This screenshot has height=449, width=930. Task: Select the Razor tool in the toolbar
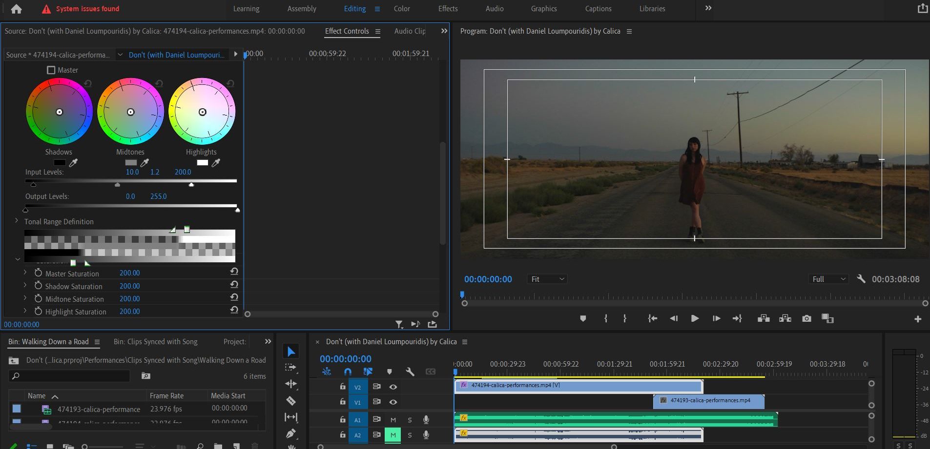tap(291, 401)
